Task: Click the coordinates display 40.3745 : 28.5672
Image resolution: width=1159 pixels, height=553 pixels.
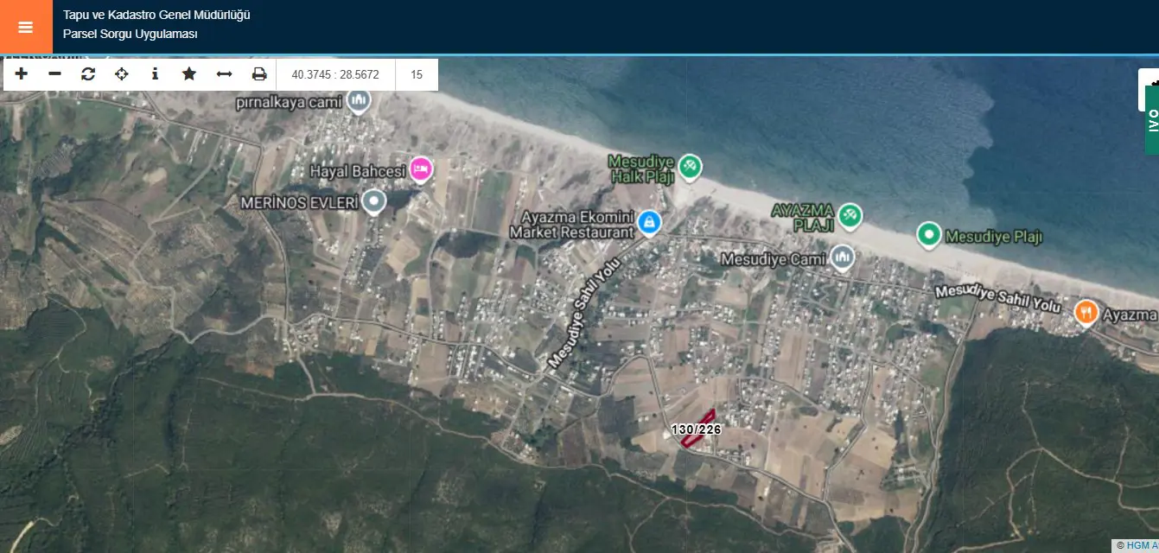Action: click(x=335, y=75)
